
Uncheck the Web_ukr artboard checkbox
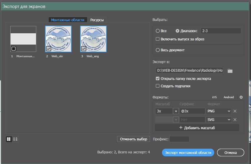point(49,49)
